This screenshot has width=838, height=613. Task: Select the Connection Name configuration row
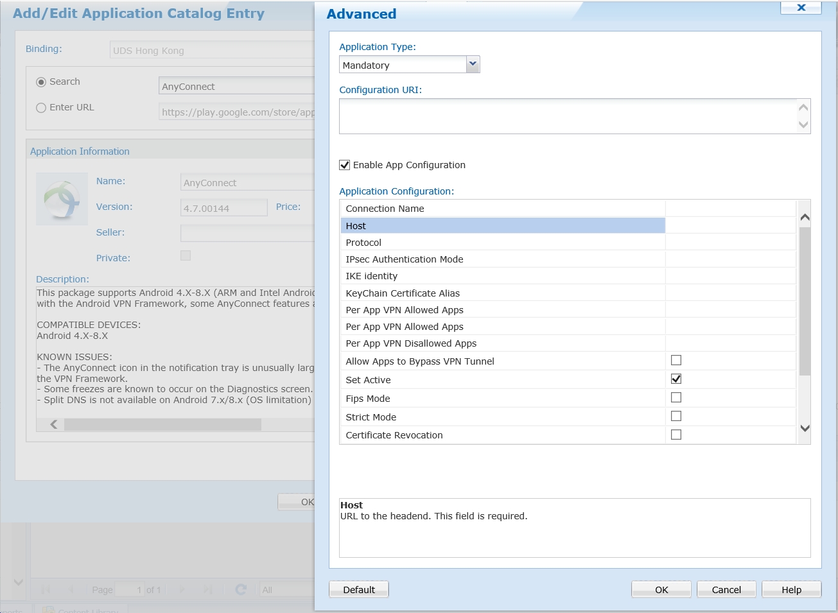(x=502, y=209)
